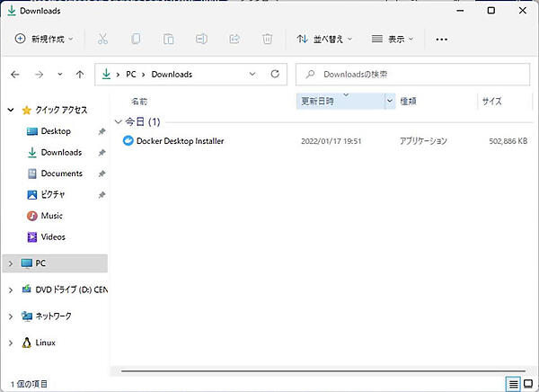Click the pin icon beside Downloads in sidebar
Viewport: 539px width, 392px height.
point(102,153)
